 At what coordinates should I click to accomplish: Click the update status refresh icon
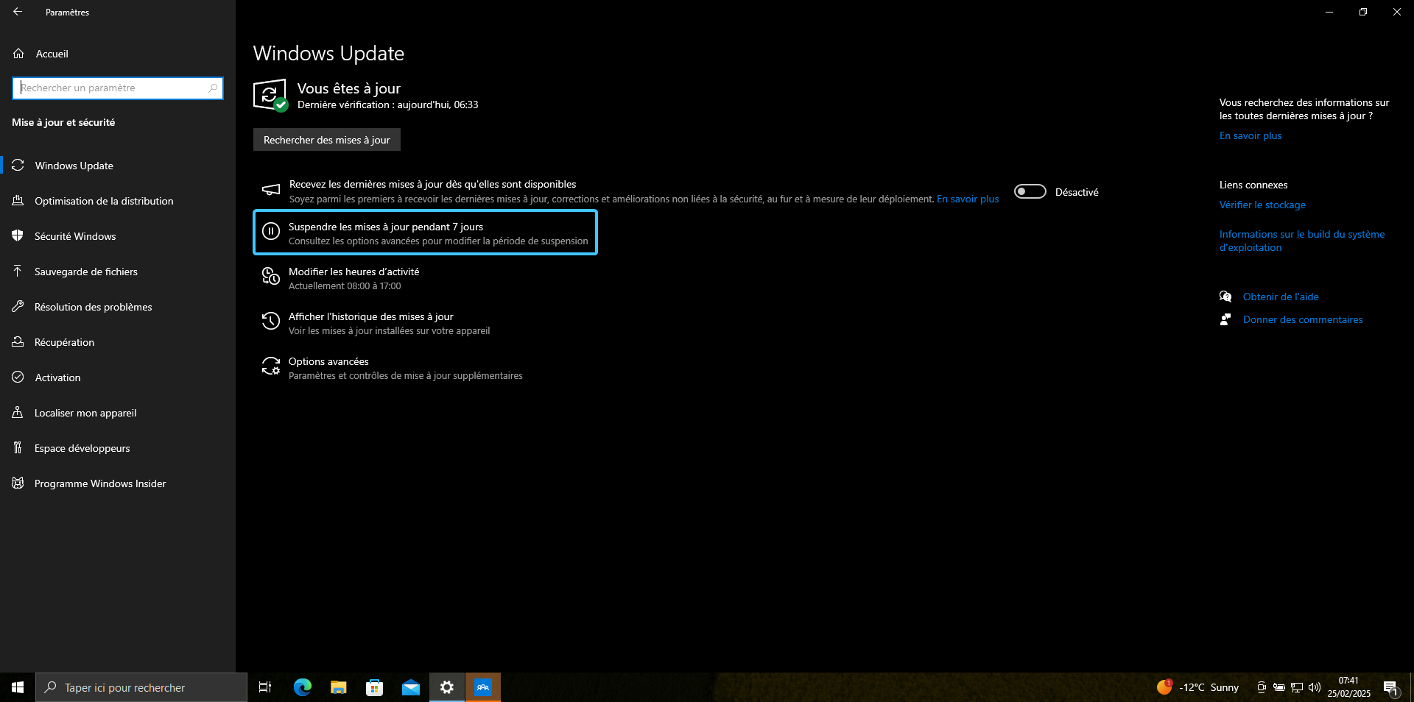click(x=270, y=96)
